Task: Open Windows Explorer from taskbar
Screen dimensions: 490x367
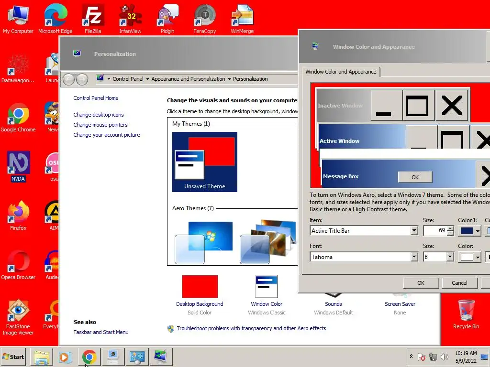Action: [x=42, y=356]
